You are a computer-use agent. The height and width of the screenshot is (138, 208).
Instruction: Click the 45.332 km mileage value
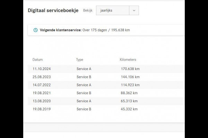(x=129, y=109)
